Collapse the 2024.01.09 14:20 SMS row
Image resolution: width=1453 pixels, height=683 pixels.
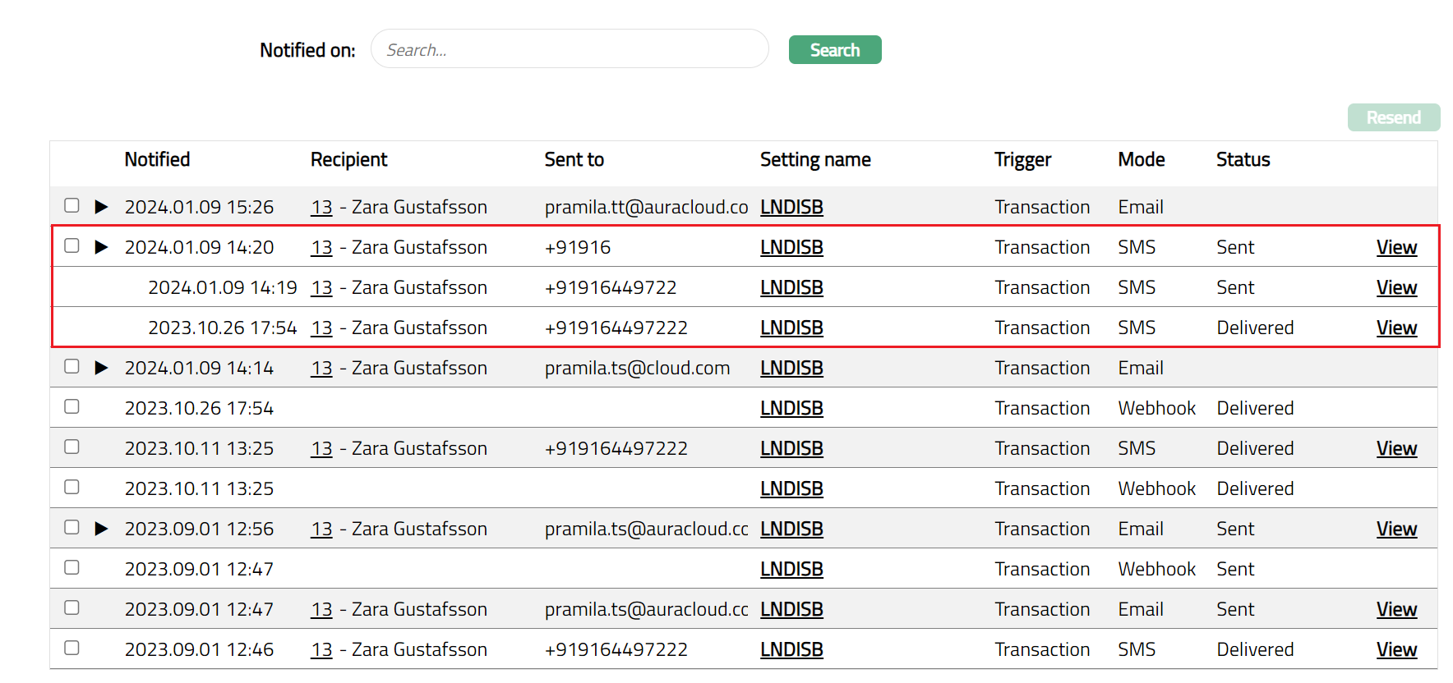click(101, 247)
